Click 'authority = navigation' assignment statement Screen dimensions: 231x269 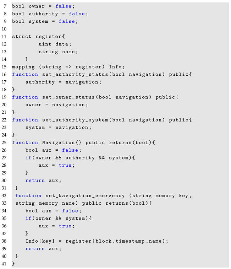point(63,82)
